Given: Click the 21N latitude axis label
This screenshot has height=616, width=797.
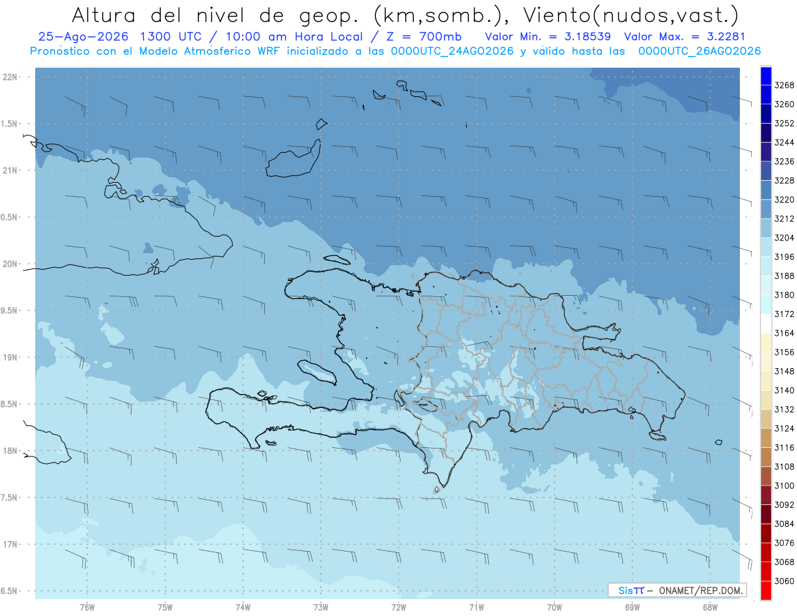Looking at the screenshot, I should point(11,170).
